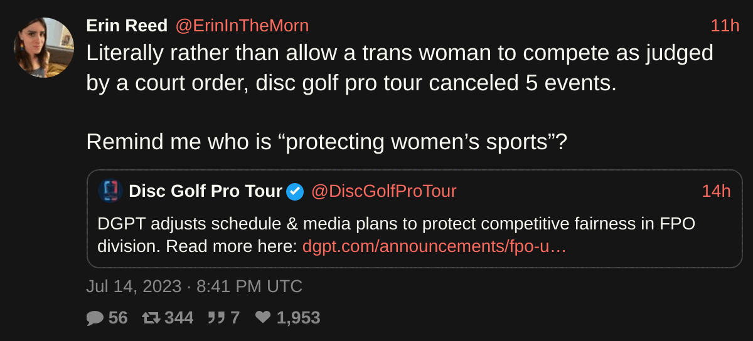The height and width of the screenshot is (341, 753).
Task: Open Erin Reed's profile picture
Action: click(x=44, y=48)
